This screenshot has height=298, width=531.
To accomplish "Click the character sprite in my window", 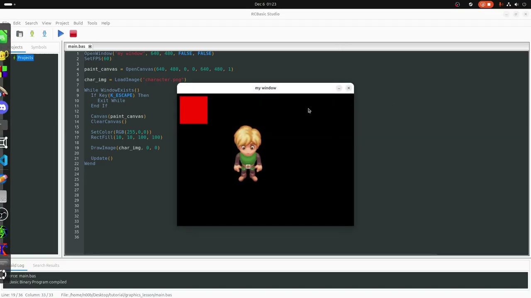I will coord(248,154).
